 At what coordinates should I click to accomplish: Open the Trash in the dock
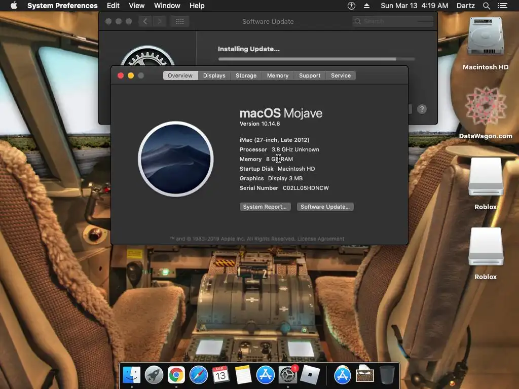tap(387, 375)
